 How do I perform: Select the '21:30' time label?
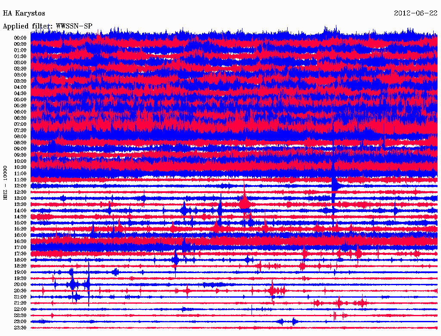click(20, 303)
